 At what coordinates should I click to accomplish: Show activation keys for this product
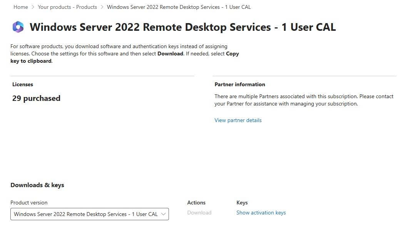click(x=261, y=213)
